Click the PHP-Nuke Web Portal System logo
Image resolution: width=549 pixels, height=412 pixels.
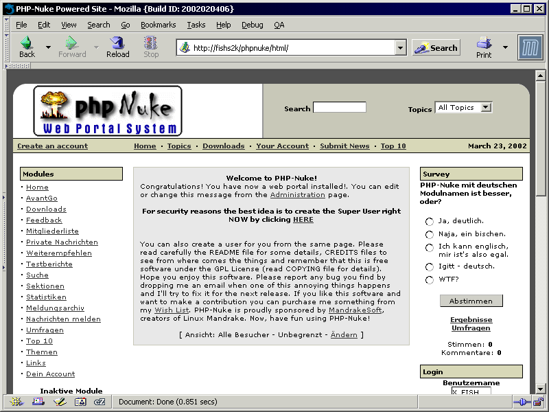(108, 111)
